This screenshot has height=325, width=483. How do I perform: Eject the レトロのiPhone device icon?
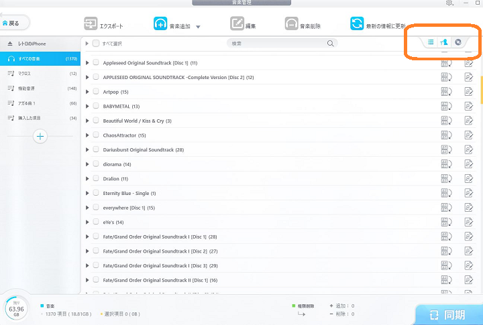click(10, 44)
